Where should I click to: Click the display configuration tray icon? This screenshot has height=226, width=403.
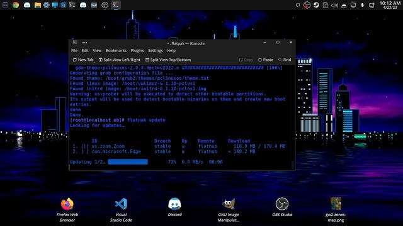[353, 5]
